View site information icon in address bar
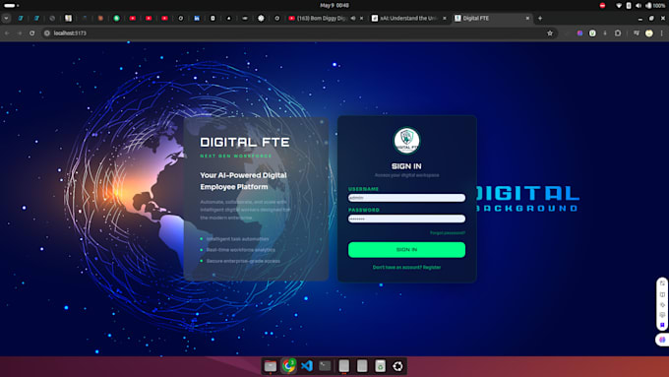Viewport: 669px width, 377px height. pyautogui.click(x=47, y=32)
